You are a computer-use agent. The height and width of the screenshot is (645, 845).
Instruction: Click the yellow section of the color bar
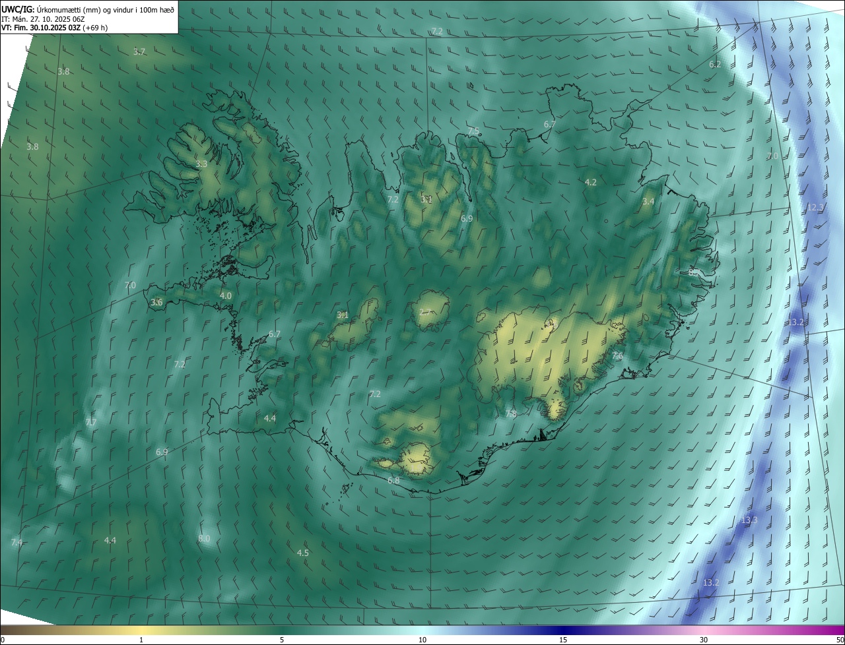coord(142,630)
